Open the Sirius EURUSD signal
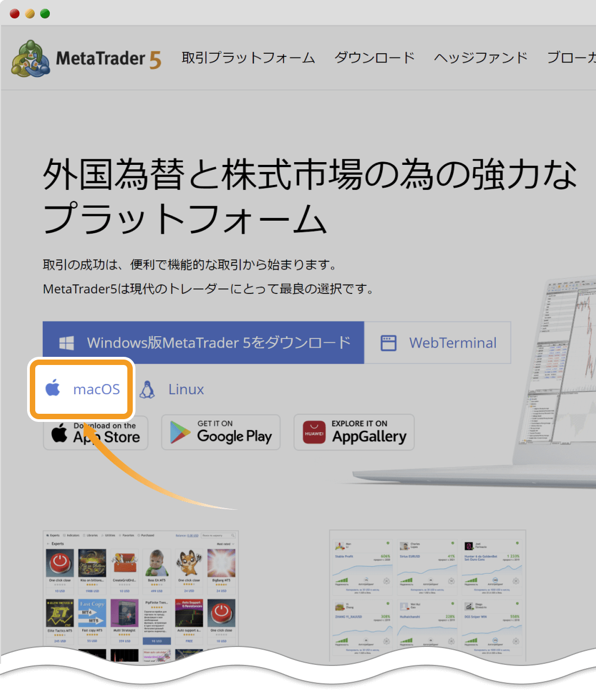 pyautogui.click(x=411, y=556)
